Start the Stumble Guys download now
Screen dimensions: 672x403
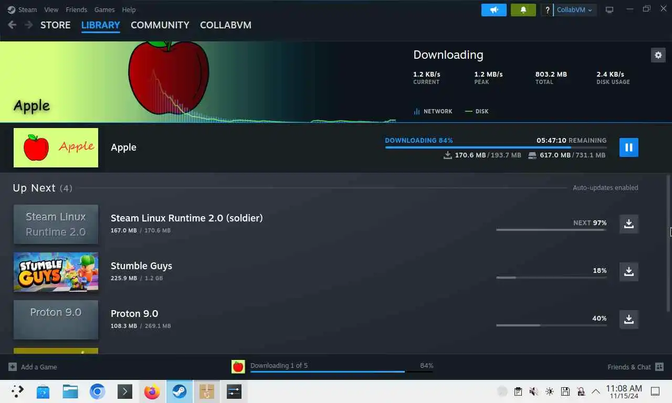[x=629, y=272]
